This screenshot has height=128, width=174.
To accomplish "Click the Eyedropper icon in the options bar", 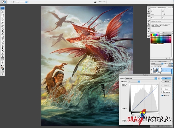I will click(3, 2).
